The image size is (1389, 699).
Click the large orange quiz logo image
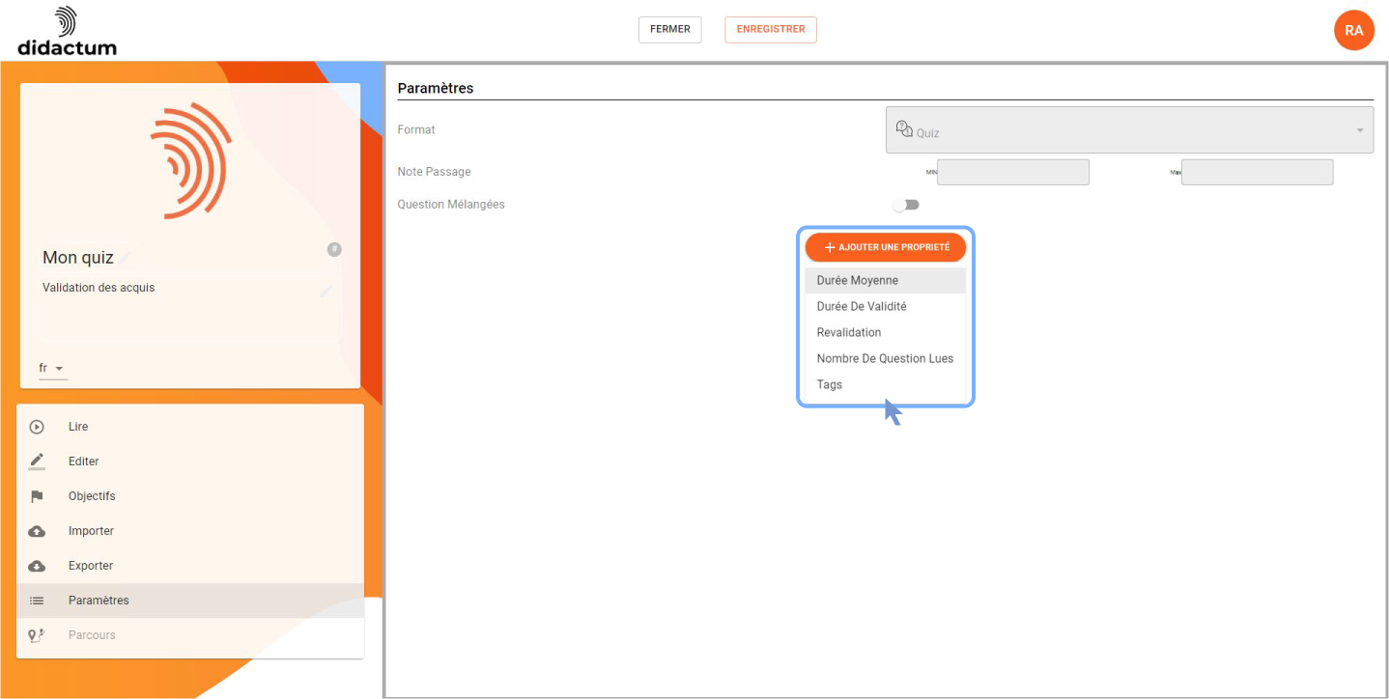click(x=190, y=160)
